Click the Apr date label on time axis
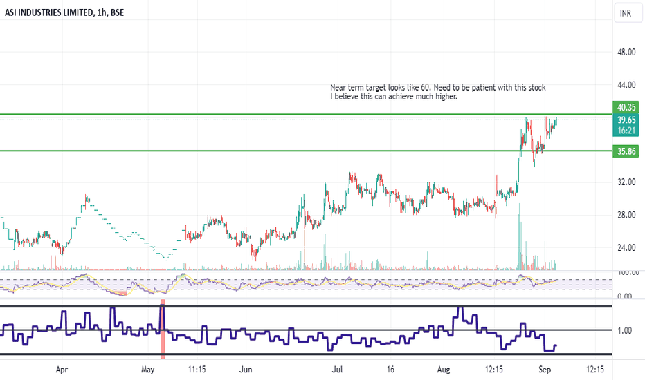The height and width of the screenshot is (380, 645). tap(62, 370)
